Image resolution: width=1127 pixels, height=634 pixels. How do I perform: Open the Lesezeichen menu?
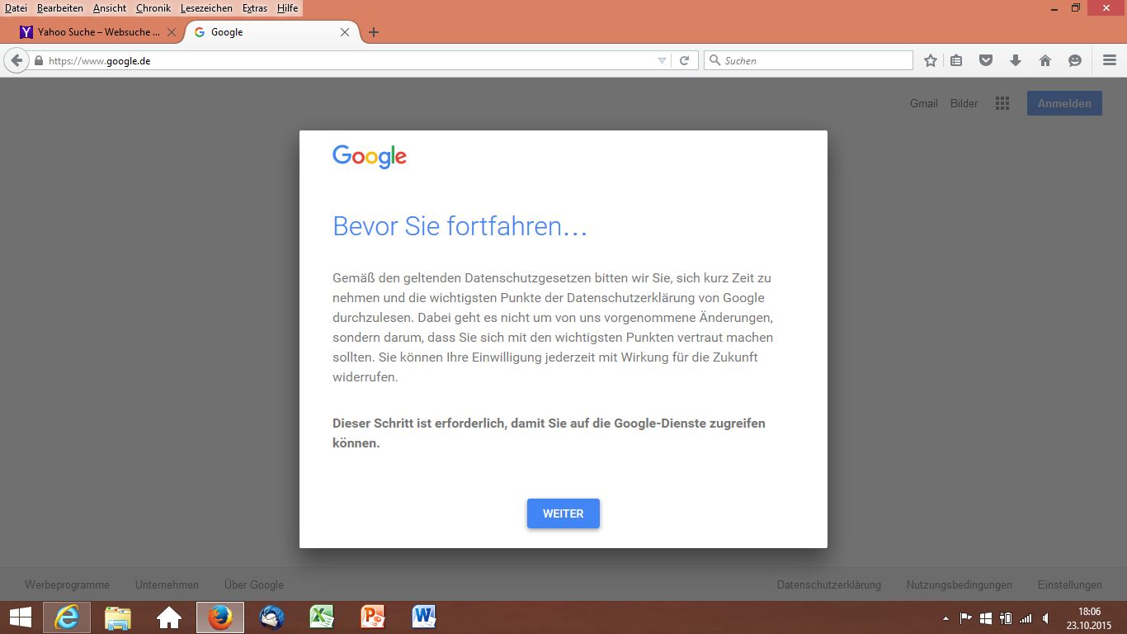tap(206, 8)
